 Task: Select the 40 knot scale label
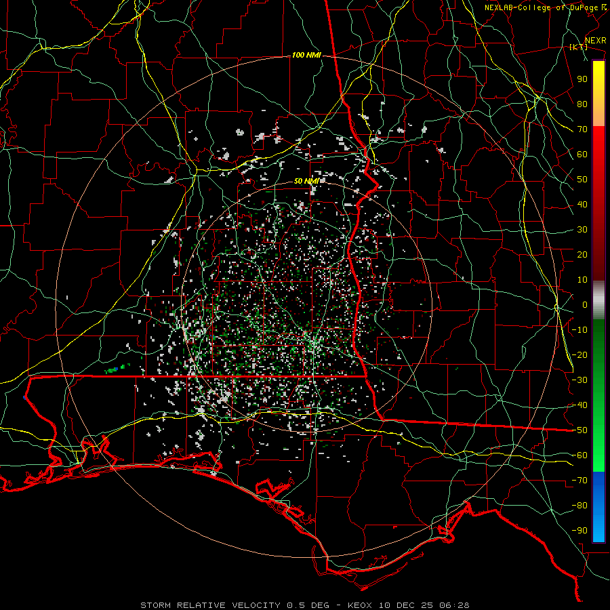(582, 204)
